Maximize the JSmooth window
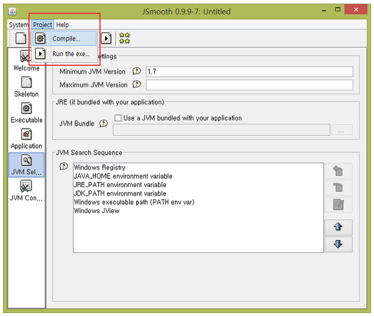The image size is (374, 316). pos(338,10)
